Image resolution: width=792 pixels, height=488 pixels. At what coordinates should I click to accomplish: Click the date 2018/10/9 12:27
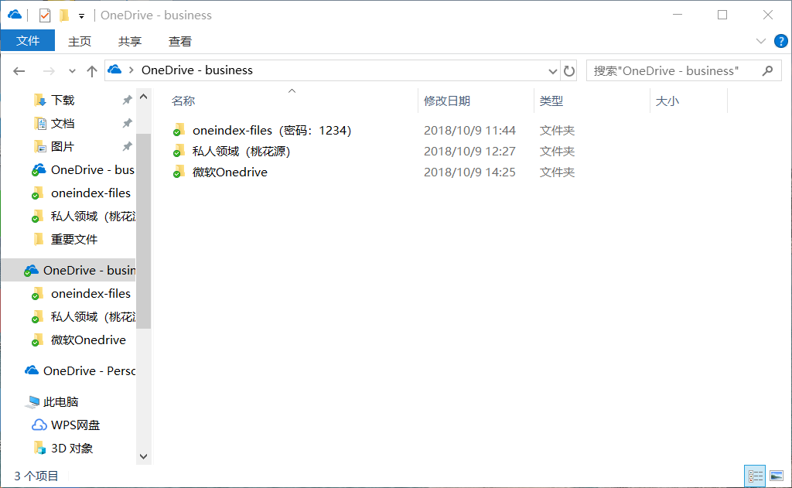469,151
